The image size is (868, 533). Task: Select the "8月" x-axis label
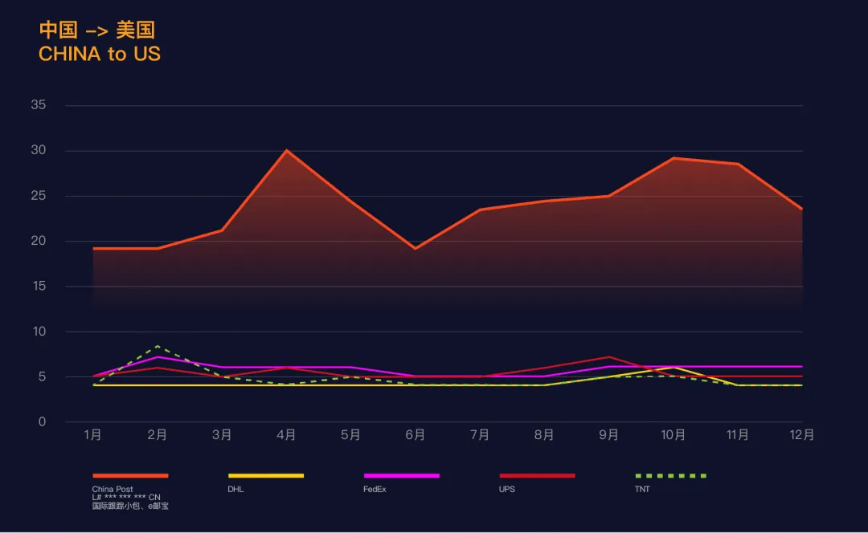coord(544,435)
